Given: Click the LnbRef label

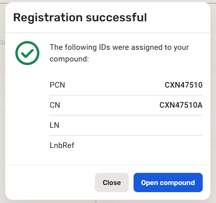Looking at the screenshot, I should pos(62,146).
